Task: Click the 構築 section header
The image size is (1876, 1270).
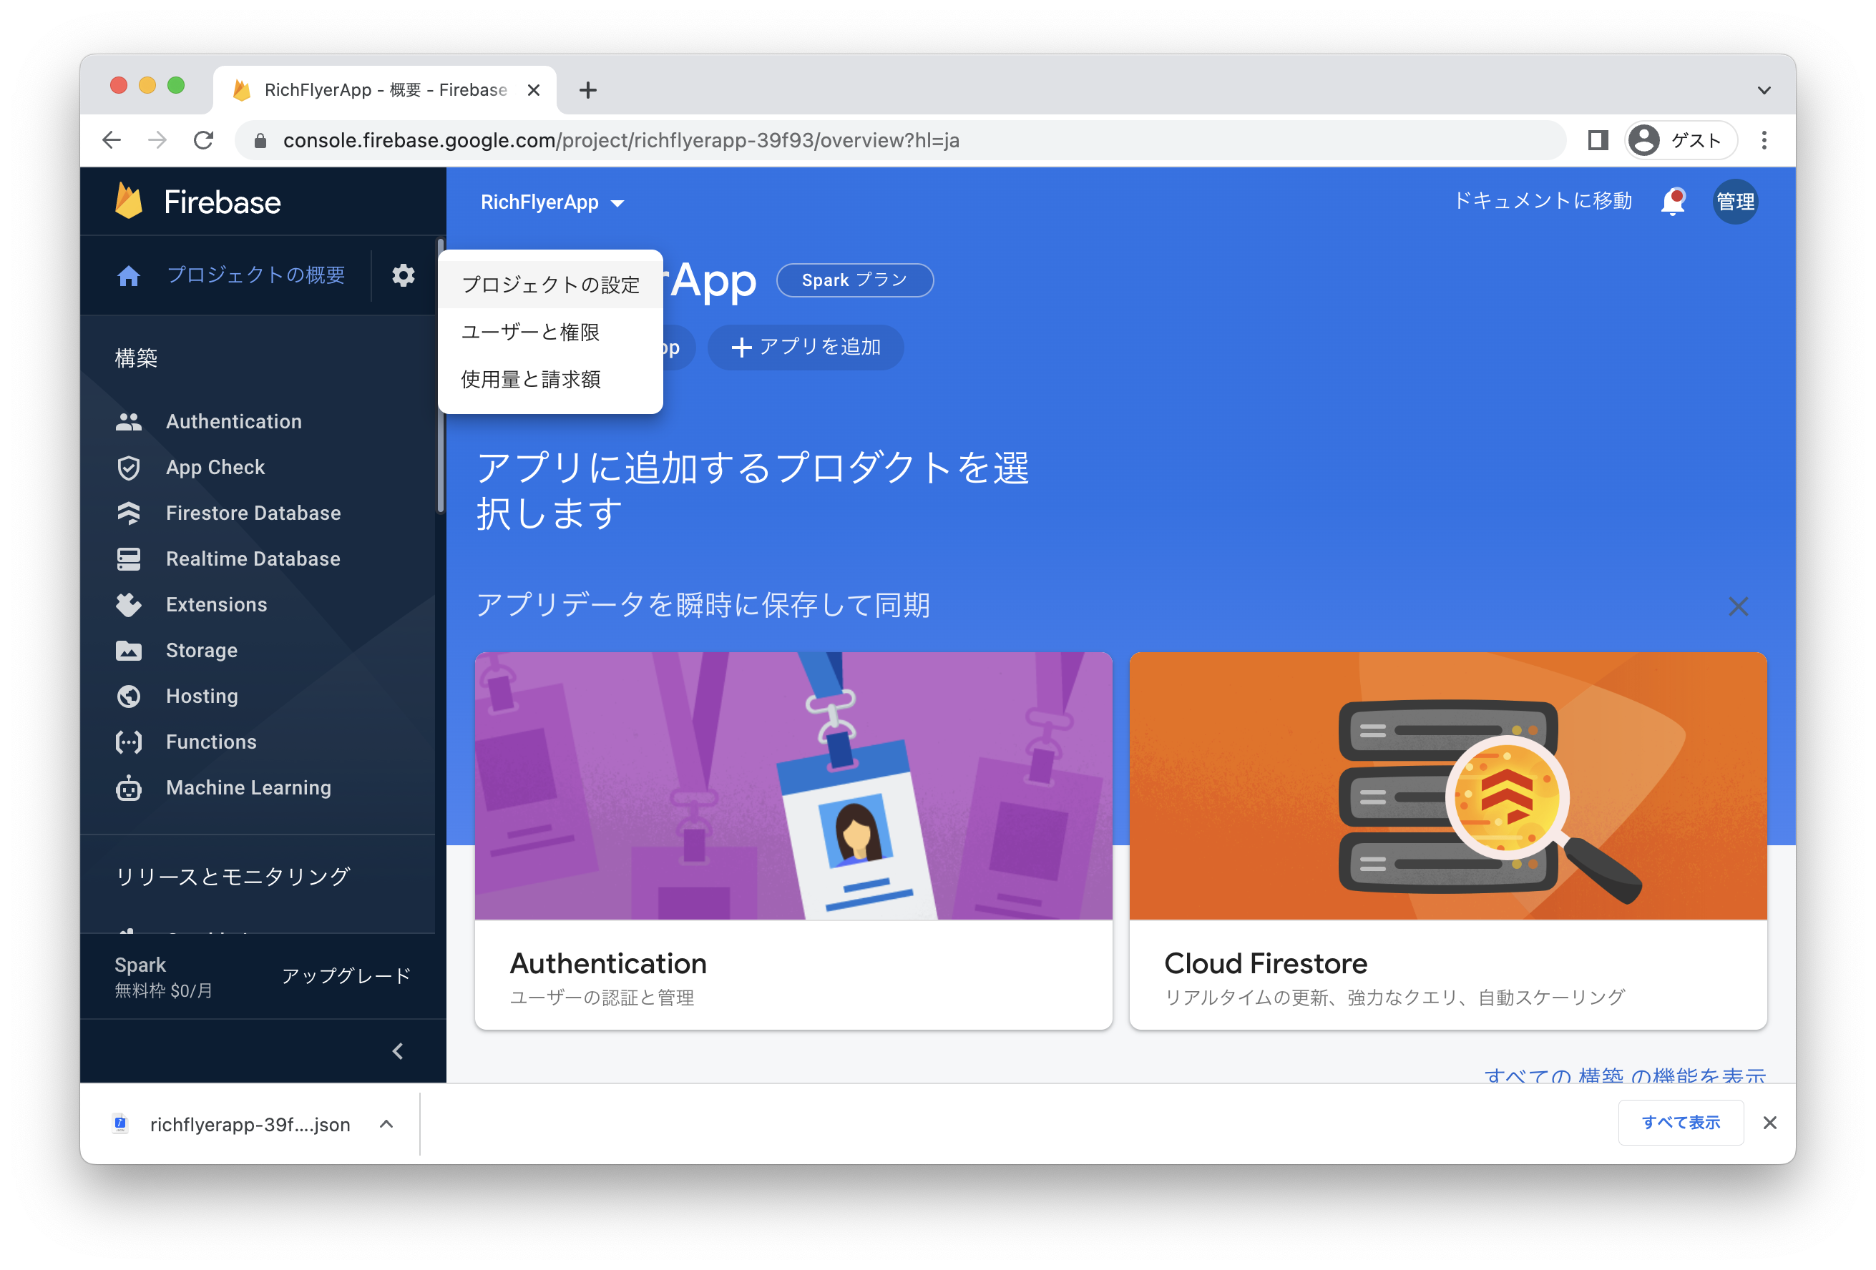Action: coord(137,358)
